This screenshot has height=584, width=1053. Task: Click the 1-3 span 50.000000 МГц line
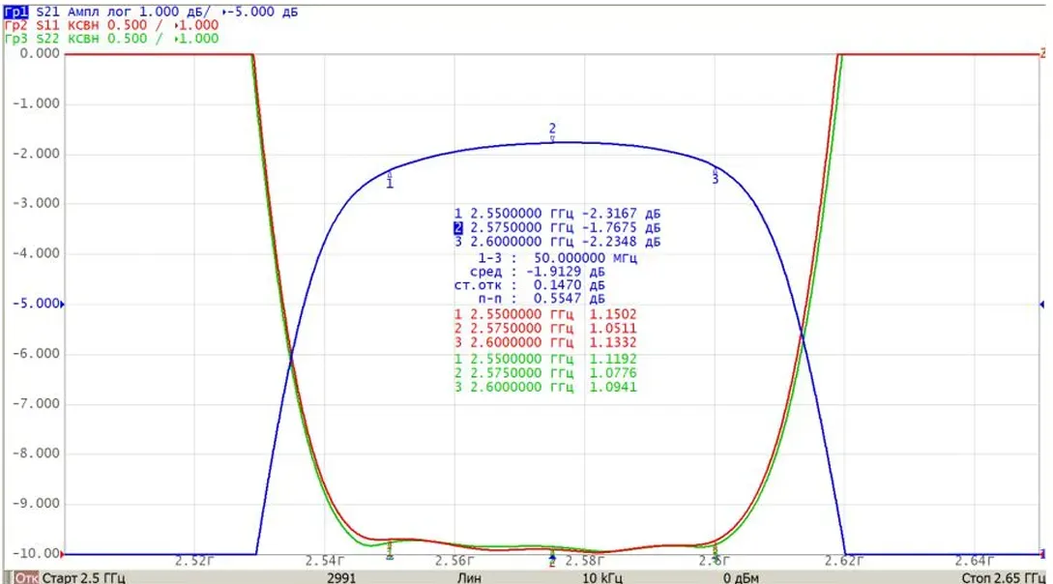point(557,258)
